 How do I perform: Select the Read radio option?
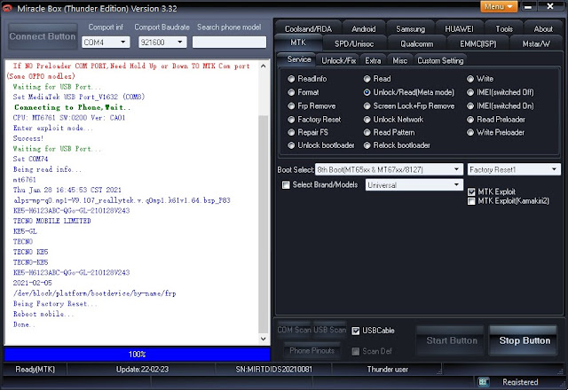tap(367, 79)
